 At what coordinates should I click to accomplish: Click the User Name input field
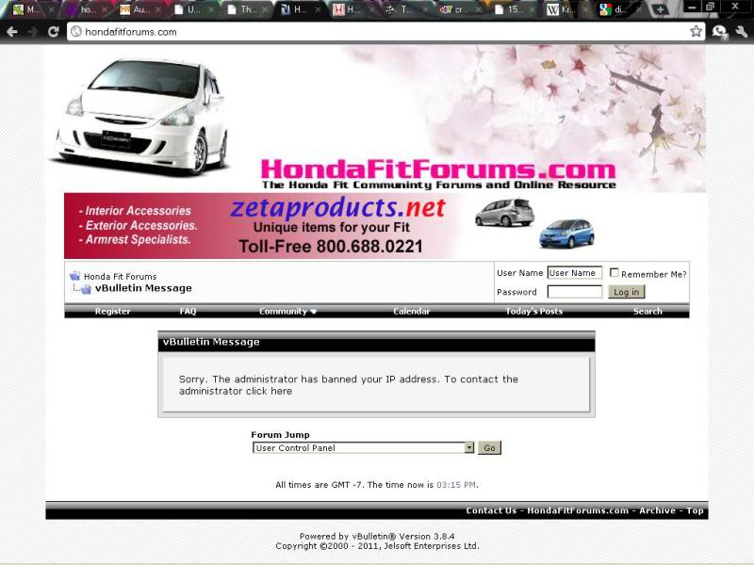[575, 273]
